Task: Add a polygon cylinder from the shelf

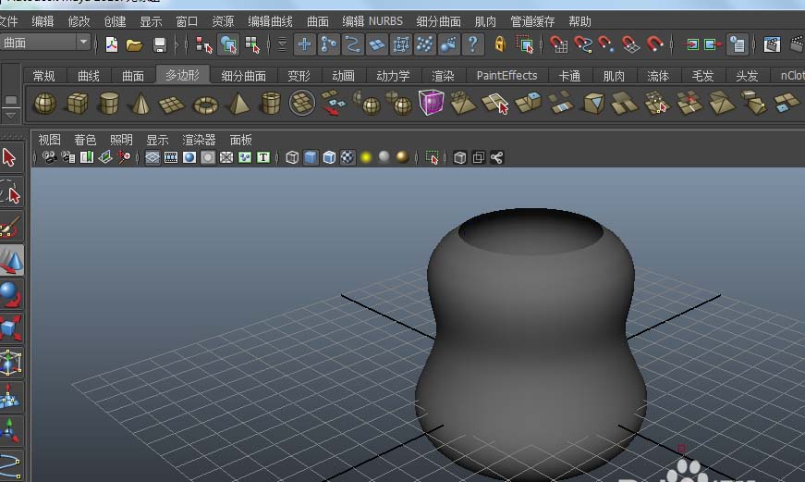Action: (x=109, y=104)
